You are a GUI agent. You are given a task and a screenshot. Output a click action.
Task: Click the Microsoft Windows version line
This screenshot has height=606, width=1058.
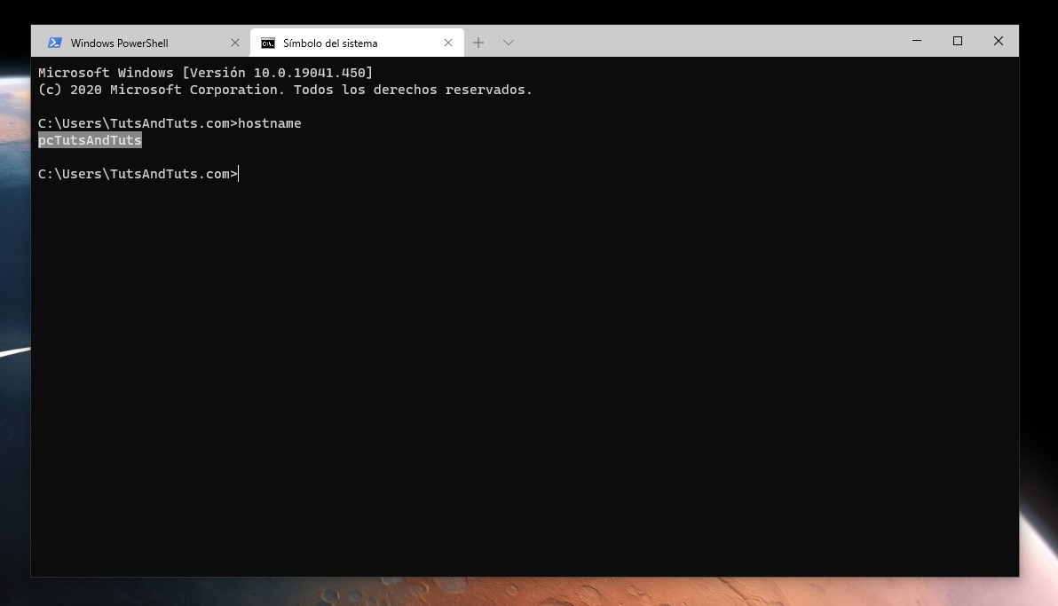pos(205,72)
